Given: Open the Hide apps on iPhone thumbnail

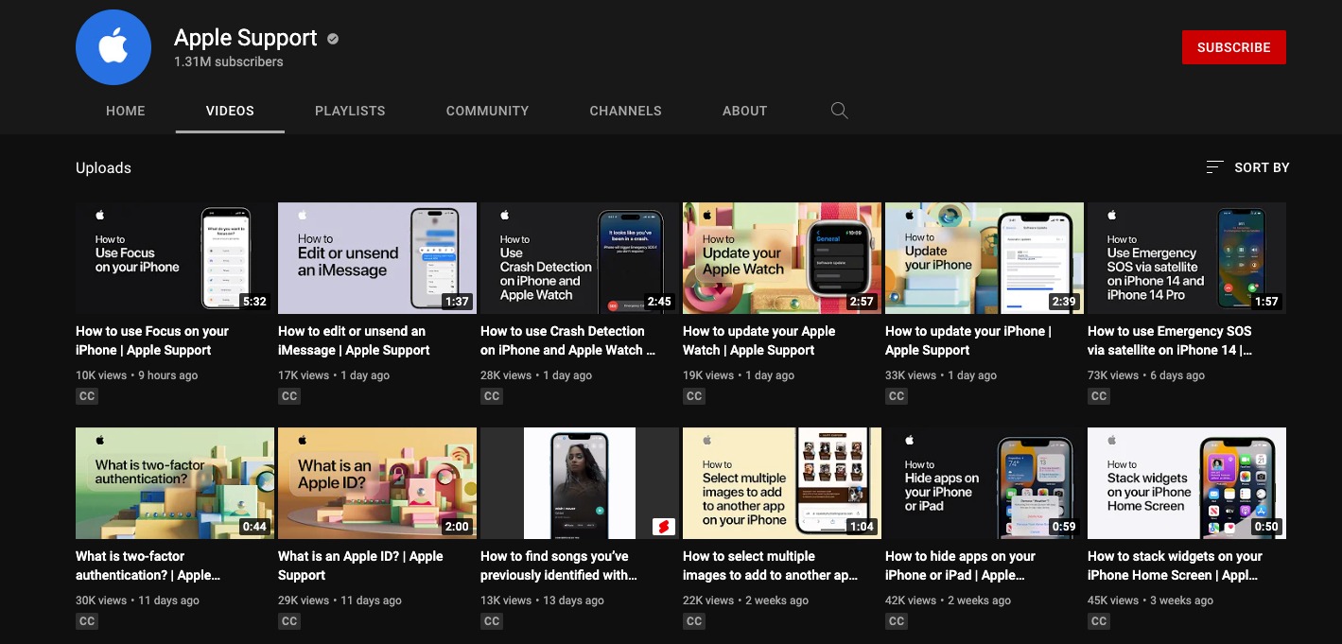Looking at the screenshot, I should 985,482.
